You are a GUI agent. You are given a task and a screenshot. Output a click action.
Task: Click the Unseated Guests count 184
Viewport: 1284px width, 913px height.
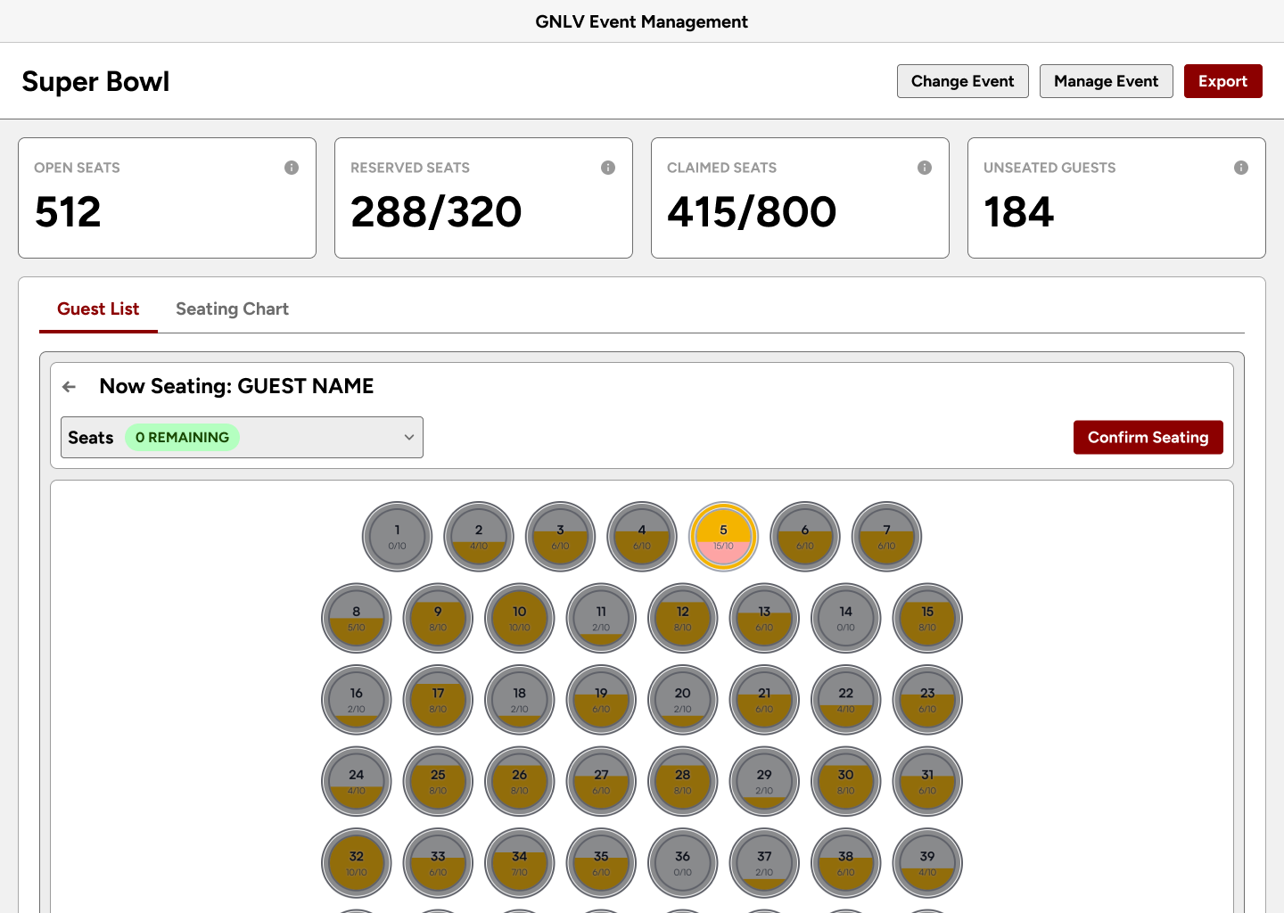pos(1018,212)
